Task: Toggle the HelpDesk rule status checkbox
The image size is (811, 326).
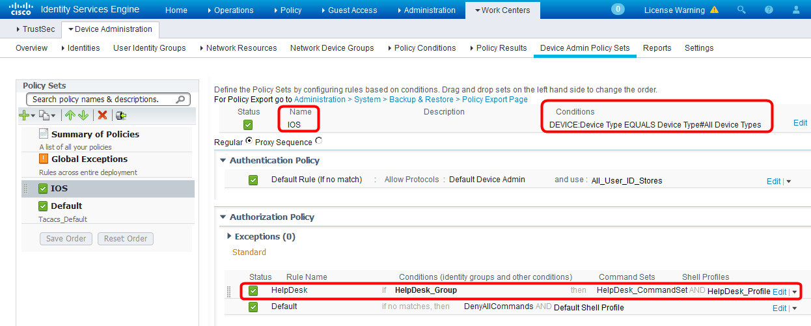Action: (253, 291)
